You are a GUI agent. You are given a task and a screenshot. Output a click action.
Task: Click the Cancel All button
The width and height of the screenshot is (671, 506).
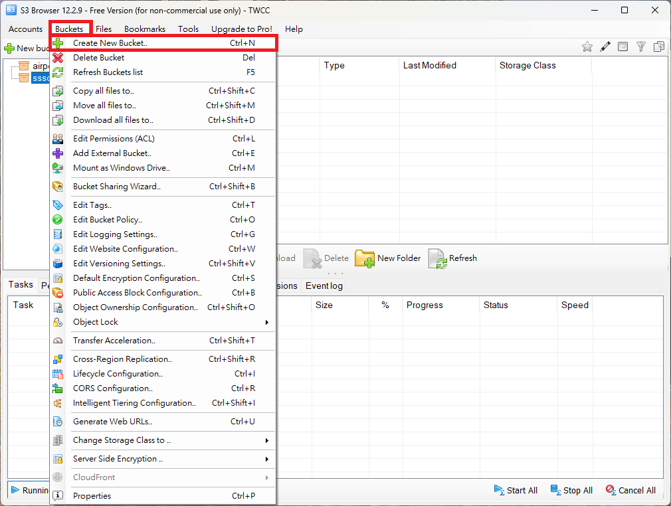(630, 491)
